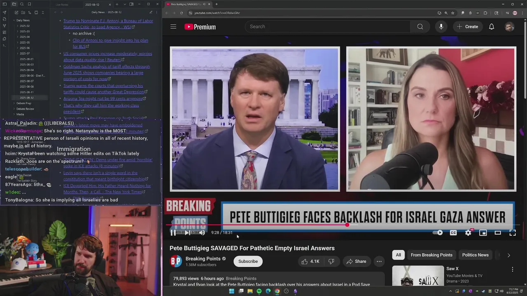The width and height of the screenshot is (527, 296).
Task: Toggle the notes app left sidebar
Action: tap(5, 4)
